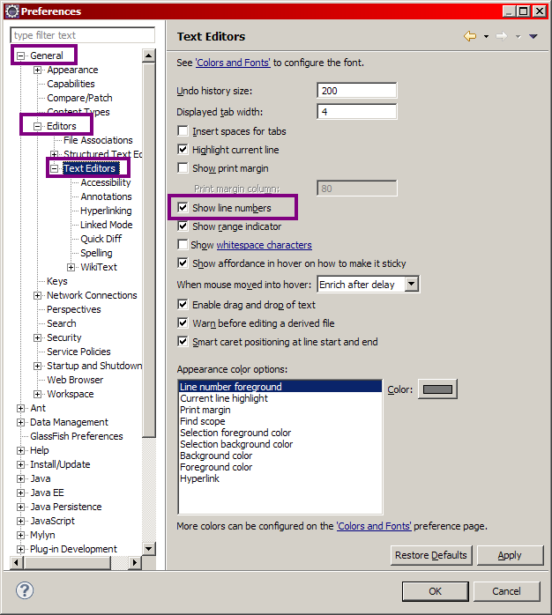
Task: Open the preference page view menu triangle
Action: (x=533, y=37)
